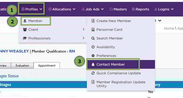The height and width of the screenshot is (98, 183).
Task: Choose the Member submenu item
Action: tap(36, 21)
